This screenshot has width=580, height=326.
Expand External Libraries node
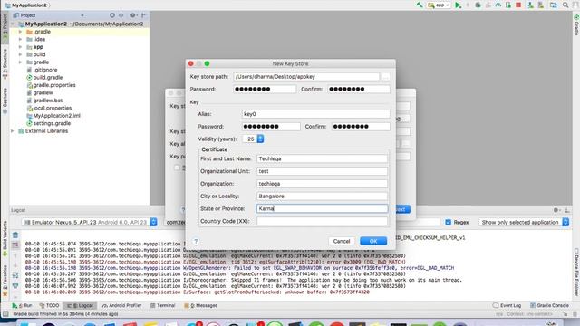click(x=13, y=130)
